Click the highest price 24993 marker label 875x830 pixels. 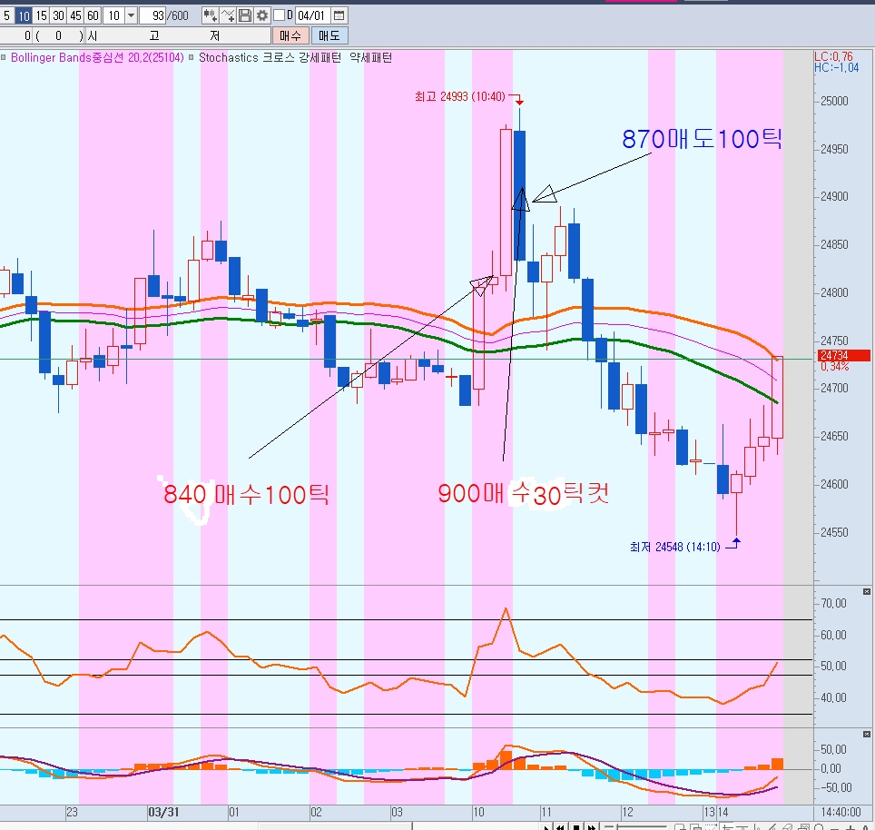click(x=465, y=96)
